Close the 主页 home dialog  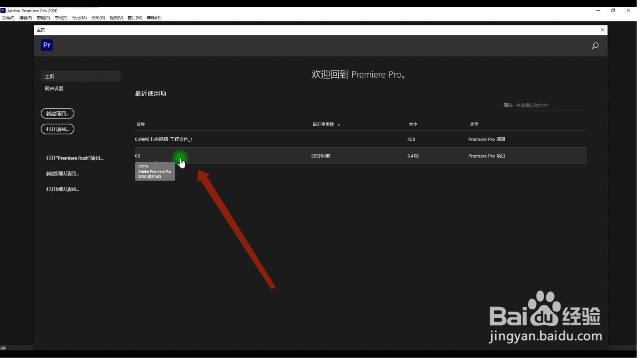602,30
